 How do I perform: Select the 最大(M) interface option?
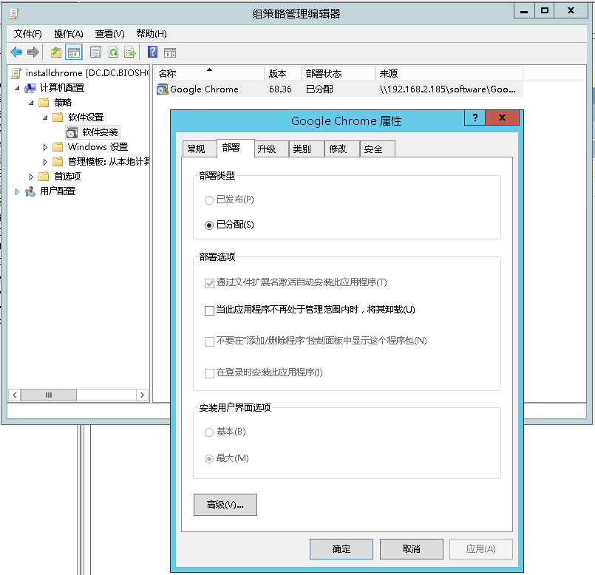209,458
